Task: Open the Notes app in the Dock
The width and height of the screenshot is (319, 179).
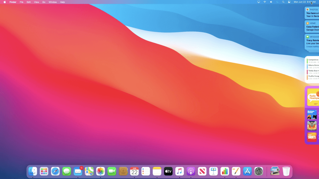Action: tap(157, 171)
